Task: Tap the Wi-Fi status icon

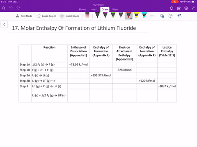Action: pos(181,2)
